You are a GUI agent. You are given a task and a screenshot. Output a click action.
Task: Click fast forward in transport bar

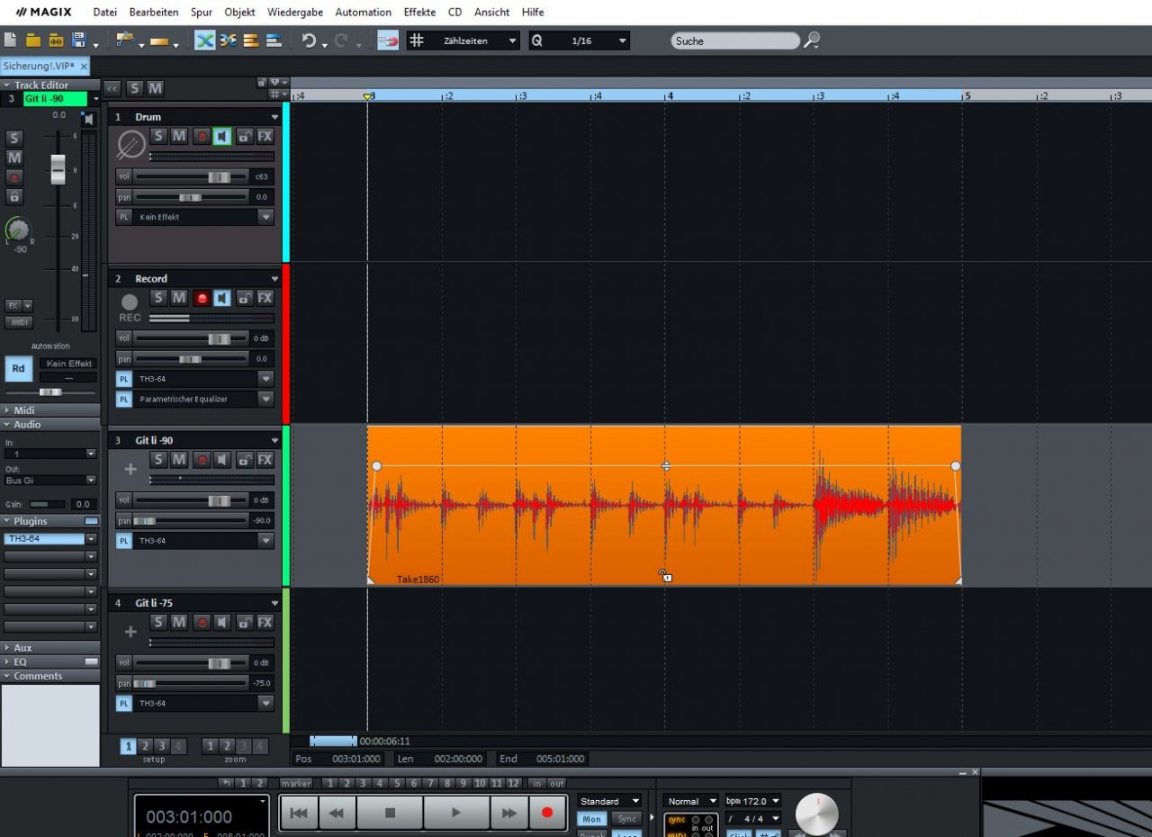tap(509, 813)
